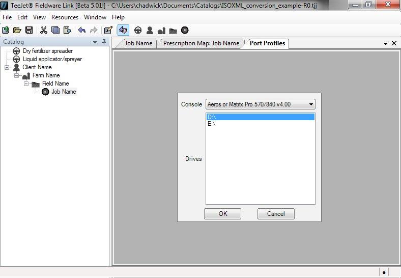
Task: Minimize the Fieldware Link window
Action: tap(355, 5)
